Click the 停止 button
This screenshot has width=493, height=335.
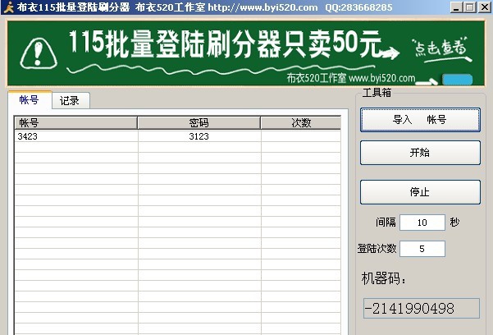[420, 192]
